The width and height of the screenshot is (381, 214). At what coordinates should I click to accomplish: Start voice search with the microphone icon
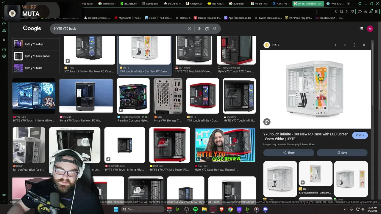click(x=199, y=29)
